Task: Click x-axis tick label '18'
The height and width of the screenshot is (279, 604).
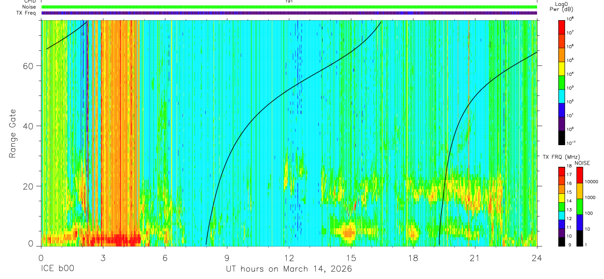Action: pyautogui.click(x=413, y=257)
